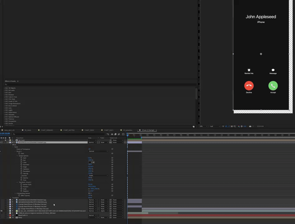Click the Roundness stopwatch icon
Screen dimensions: 295x224
[x=21, y=171]
